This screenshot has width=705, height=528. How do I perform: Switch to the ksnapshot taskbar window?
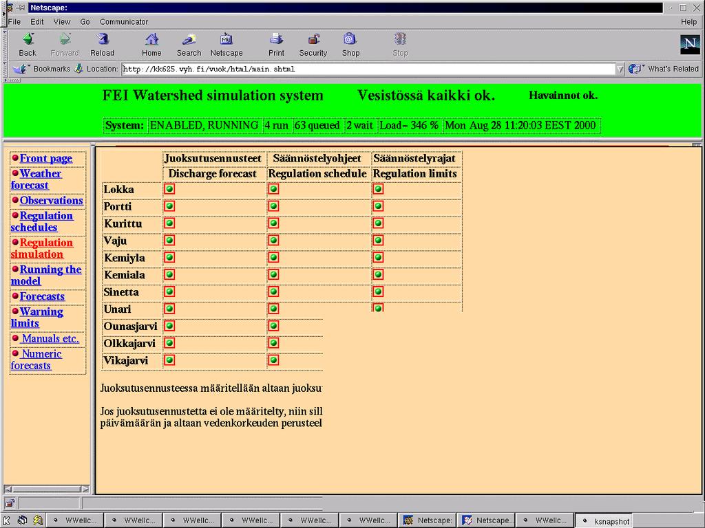click(x=604, y=521)
